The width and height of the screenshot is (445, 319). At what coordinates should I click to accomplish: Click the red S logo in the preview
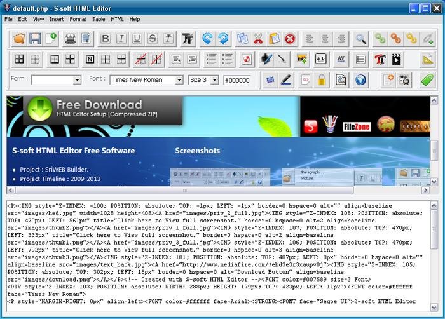tap(310, 126)
